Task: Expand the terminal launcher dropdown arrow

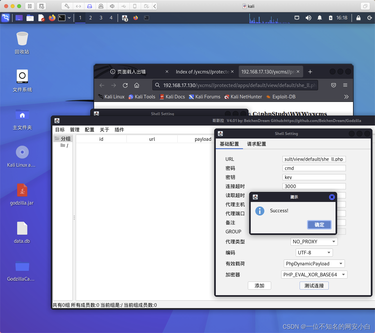Action: click(x=69, y=18)
